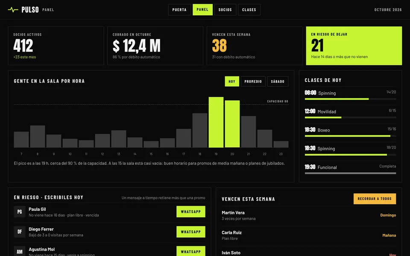The image size is (410, 256).
Task: Click the Completa status for Funcional
Action: click(x=388, y=166)
